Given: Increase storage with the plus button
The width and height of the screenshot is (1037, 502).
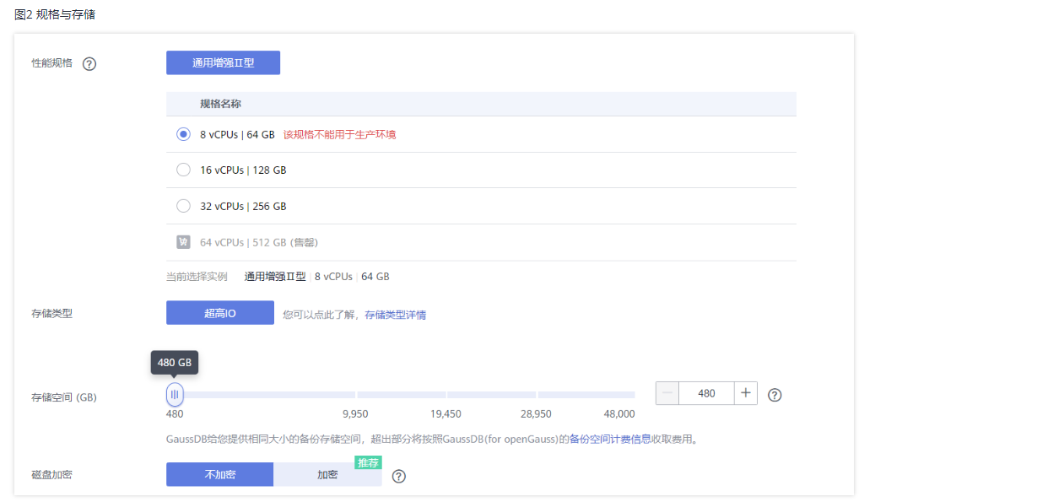Looking at the screenshot, I should tap(746, 393).
